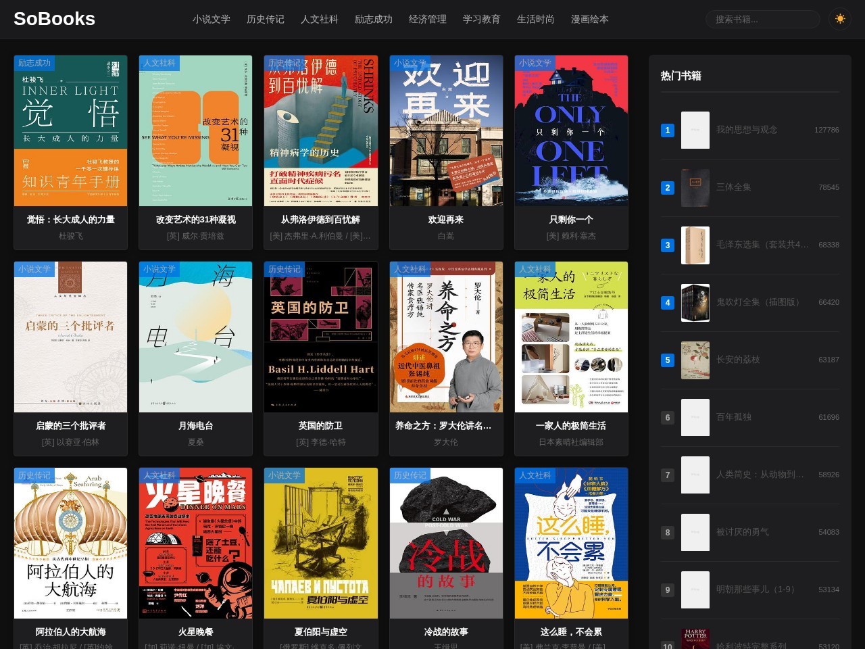The width and height of the screenshot is (865, 649).
Task: Open hot book 我的思想与观念
Action: (747, 130)
